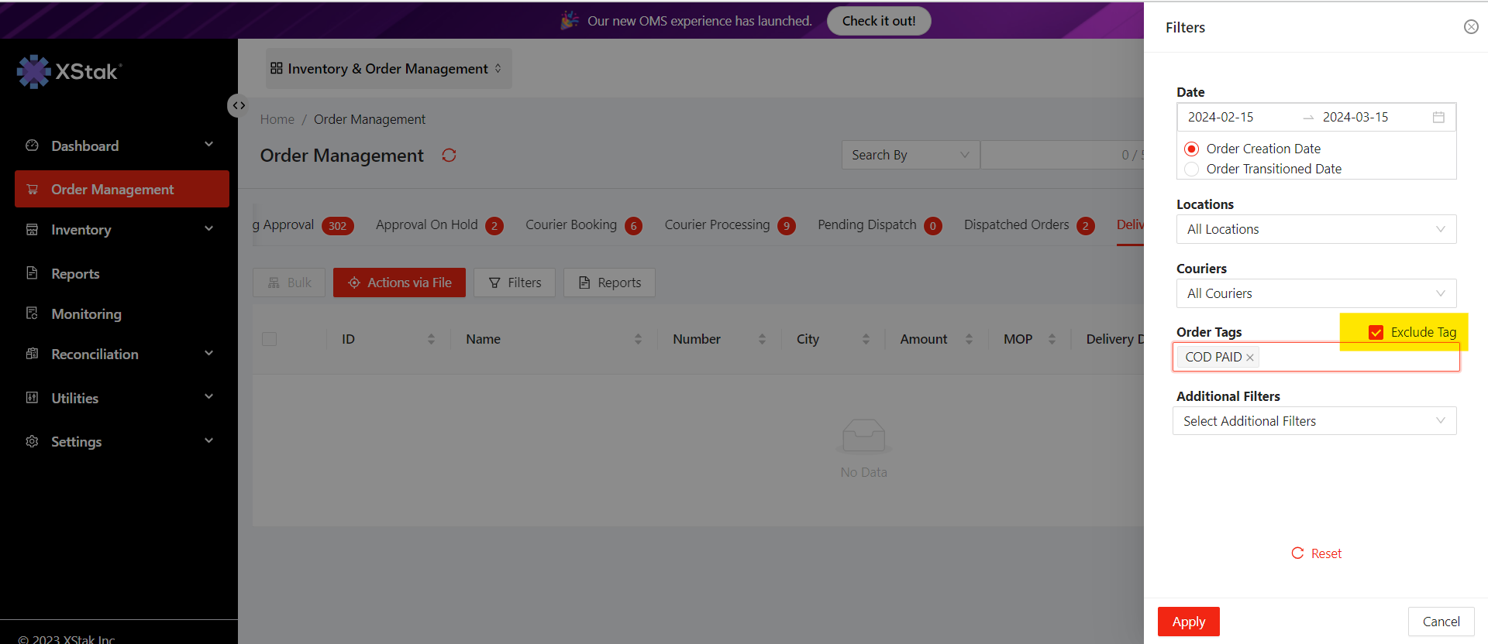The width and height of the screenshot is (1488, 644).
Task: Reset all filters
Action: pos(1316,553)
